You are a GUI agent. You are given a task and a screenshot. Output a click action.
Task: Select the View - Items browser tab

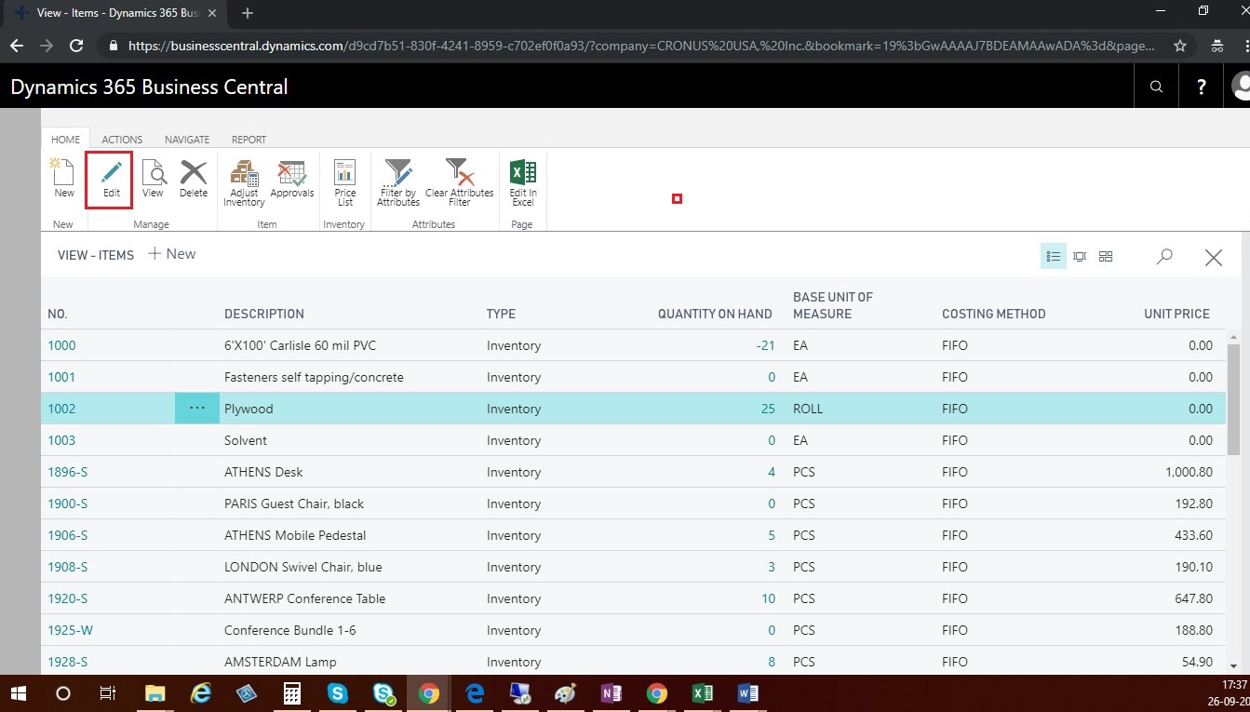pyautogui.click(x=114, y=13)
